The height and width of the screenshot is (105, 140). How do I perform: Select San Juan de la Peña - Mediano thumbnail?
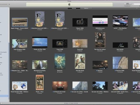[100, 86]
